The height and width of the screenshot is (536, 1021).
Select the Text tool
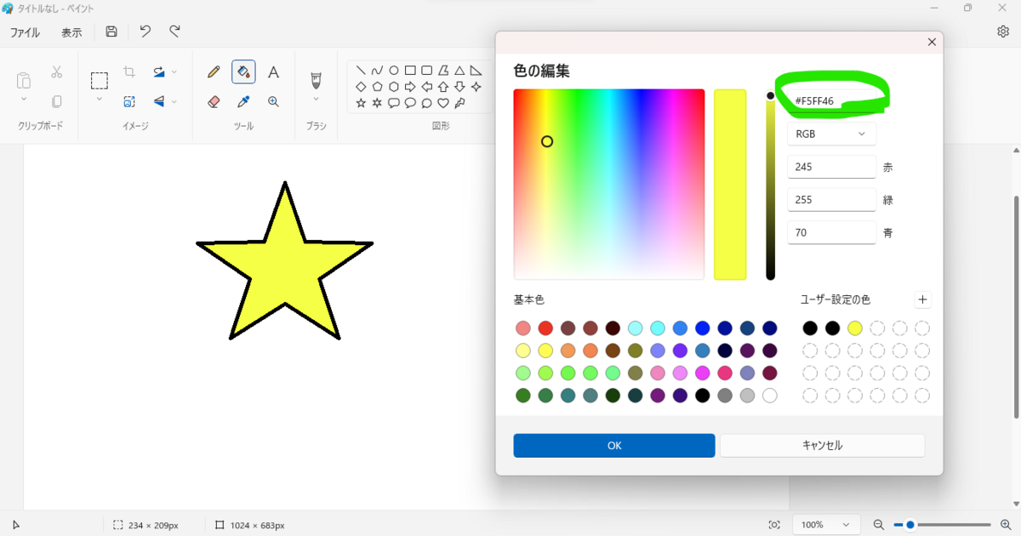273,72
